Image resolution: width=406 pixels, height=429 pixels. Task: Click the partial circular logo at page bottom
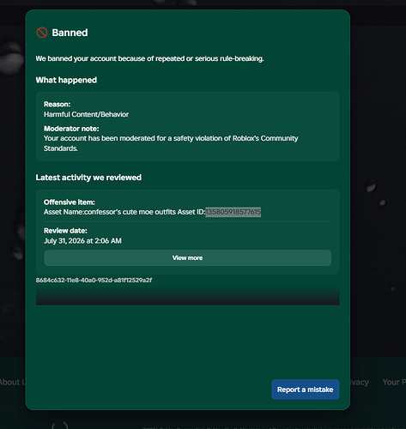coord(60,425)
